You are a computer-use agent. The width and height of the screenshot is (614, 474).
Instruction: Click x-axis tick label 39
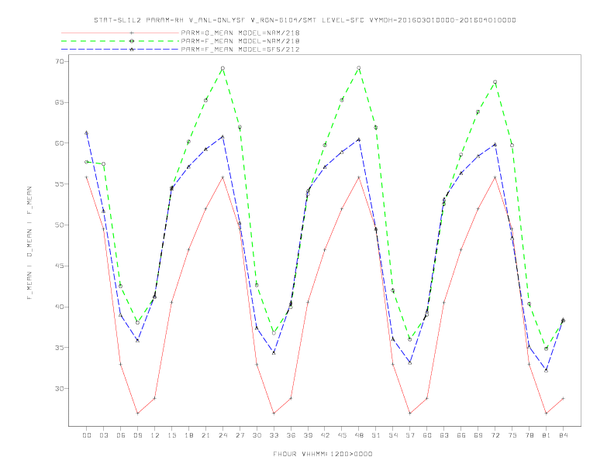point(308,435)
